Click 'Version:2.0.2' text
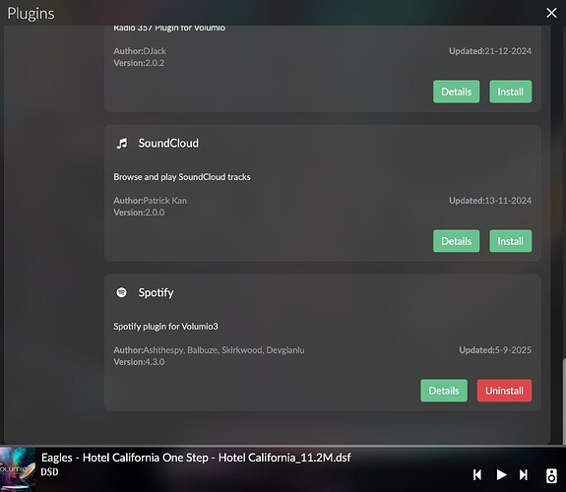This screenshot has width=566, height=492. [139, 63]
